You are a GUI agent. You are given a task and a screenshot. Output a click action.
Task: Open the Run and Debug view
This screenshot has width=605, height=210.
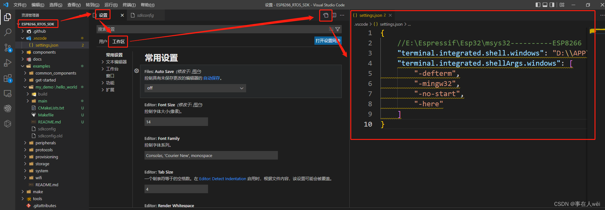pyautogui.click(x=8, y=63)
